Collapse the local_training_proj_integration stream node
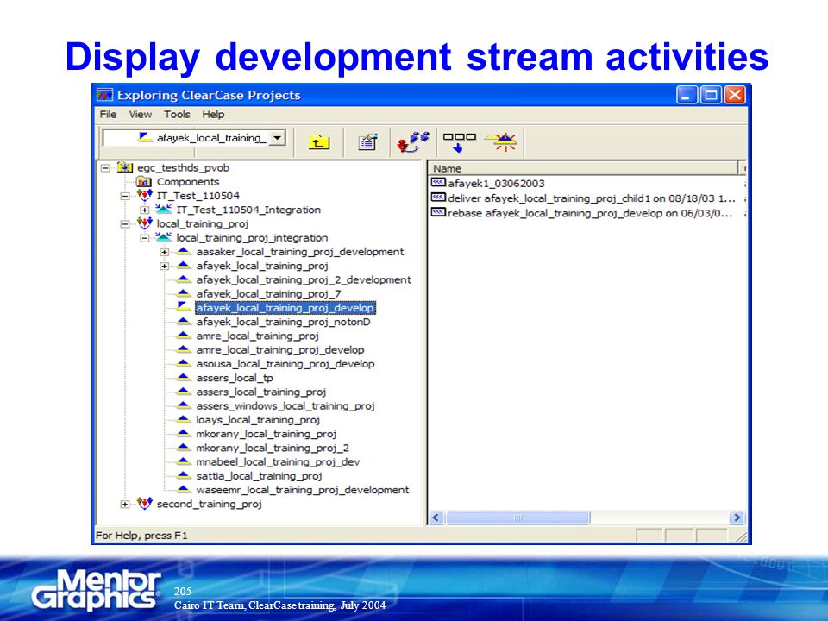Screen dimensions: 828x621 coord(145,238)
